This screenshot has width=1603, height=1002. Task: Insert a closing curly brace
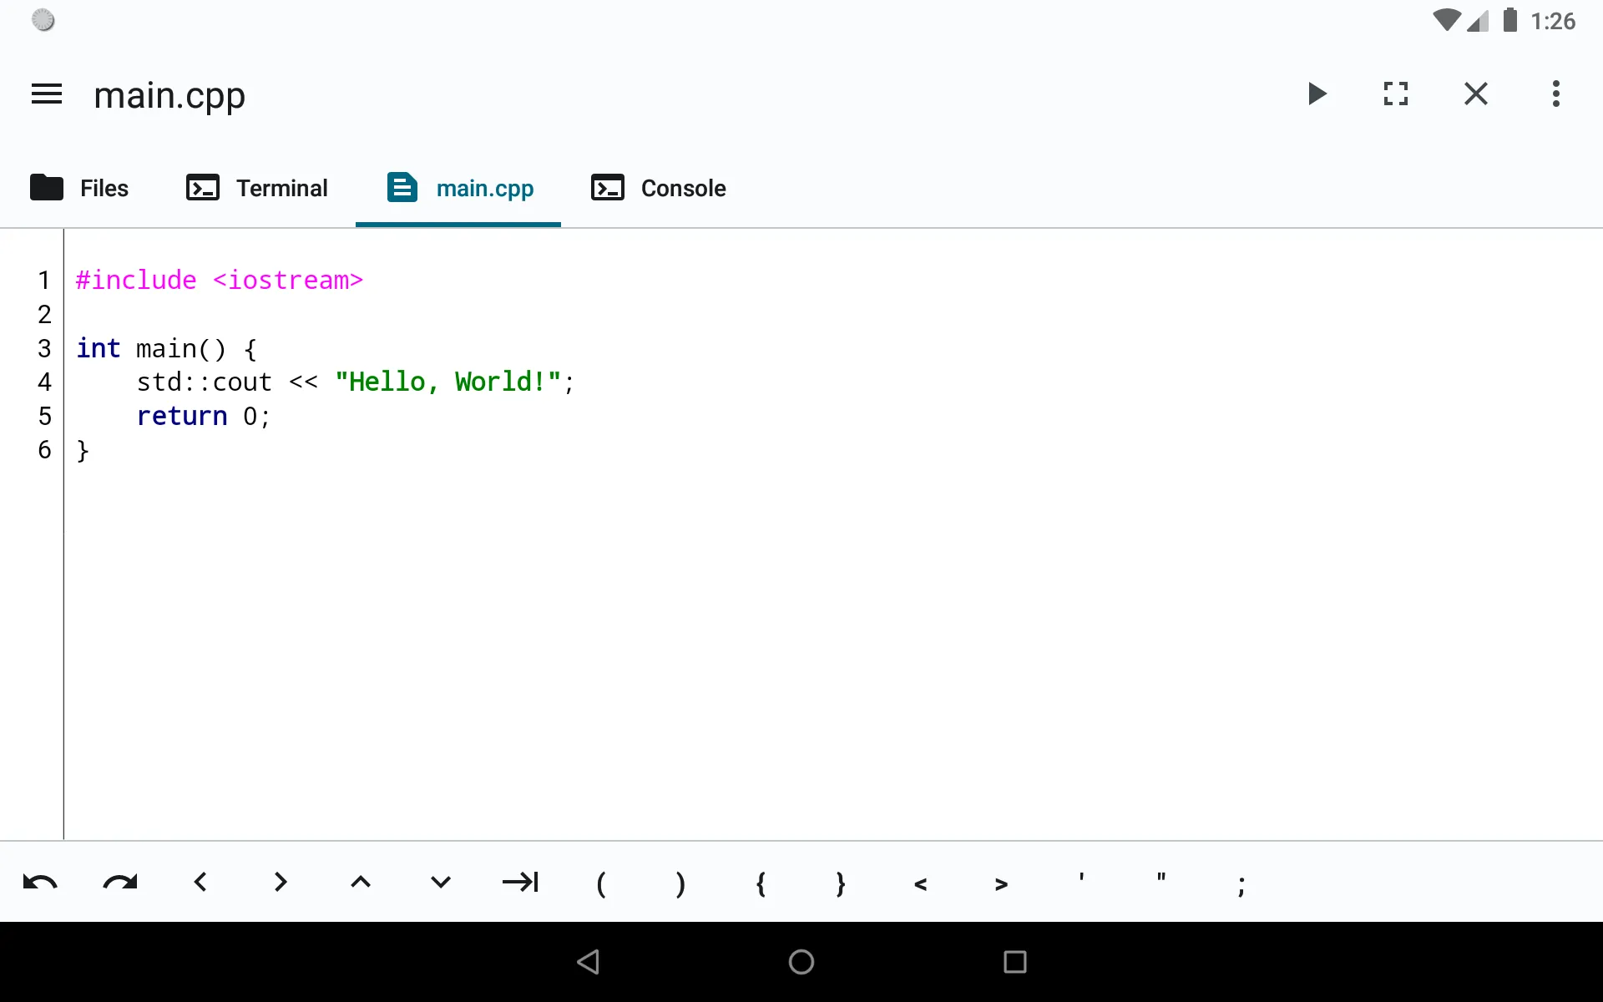tap(840, 883)
